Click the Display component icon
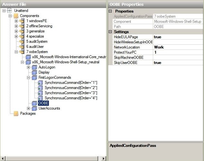 click(x=34, y=72)
